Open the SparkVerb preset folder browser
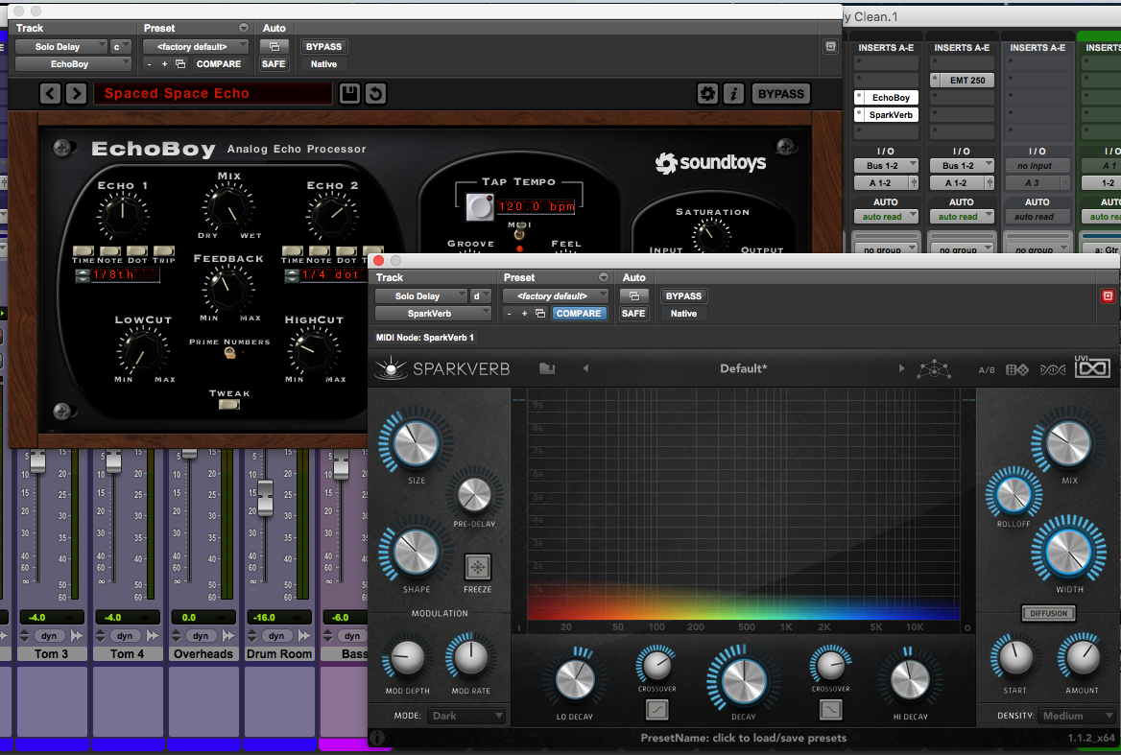This screenshot has height=755, width=1121. coord(548,368)
